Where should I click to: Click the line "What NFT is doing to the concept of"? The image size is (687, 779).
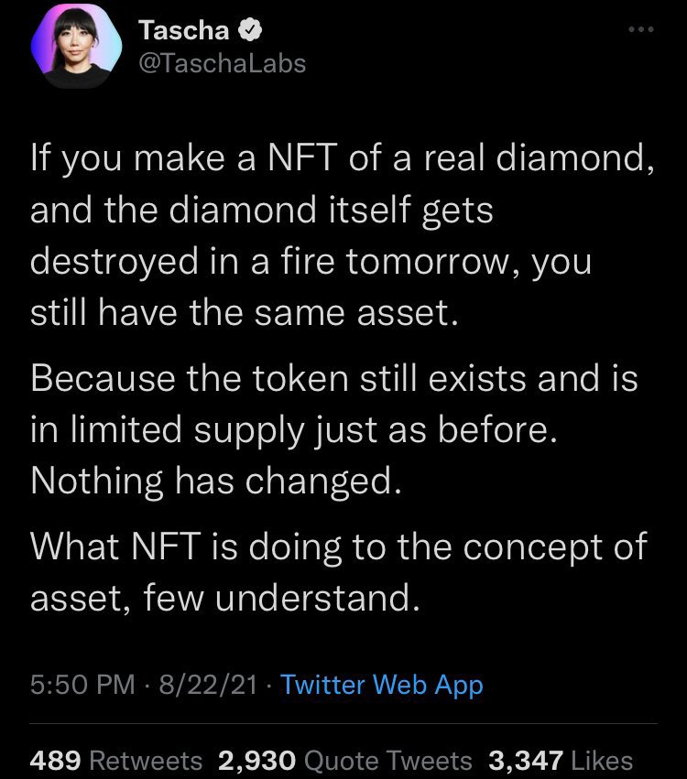339,547
